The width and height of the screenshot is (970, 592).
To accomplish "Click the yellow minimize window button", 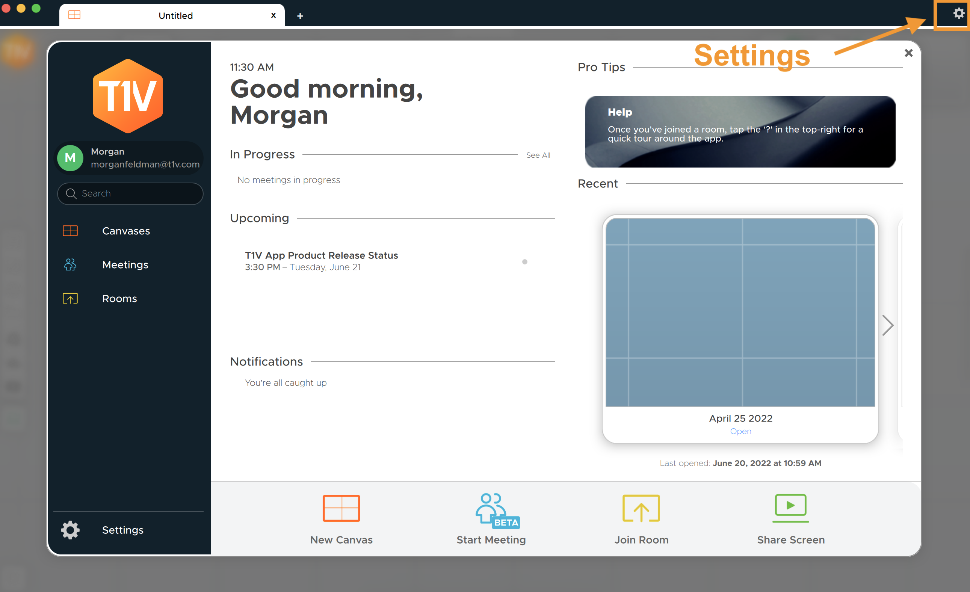I will click(x=21, y=8).
